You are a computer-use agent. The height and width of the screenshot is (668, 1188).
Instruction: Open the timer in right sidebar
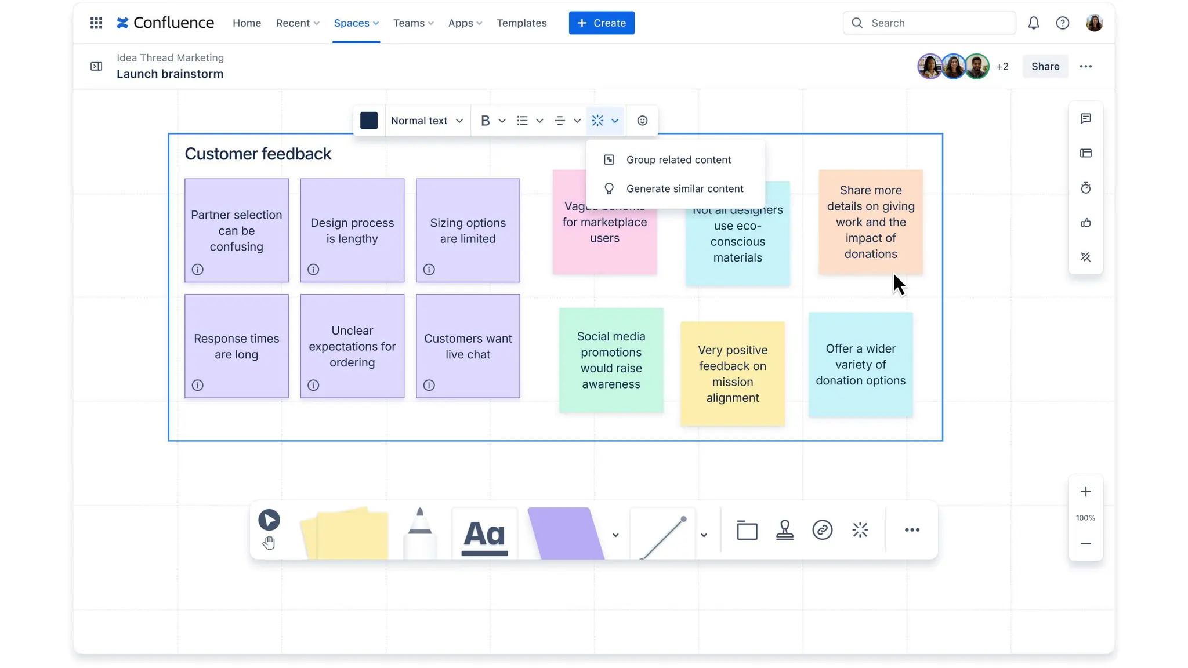[1085, 188]
